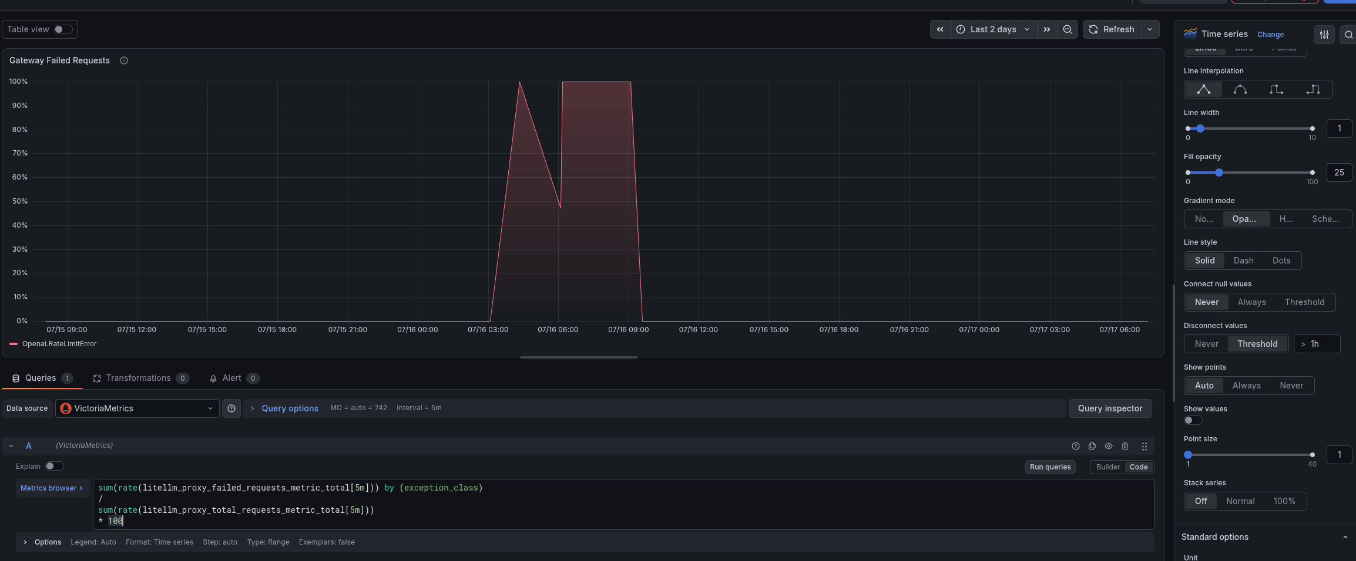
Task: Toggle Openai.RateLimitError legend series
Action: tap(59, 344)
